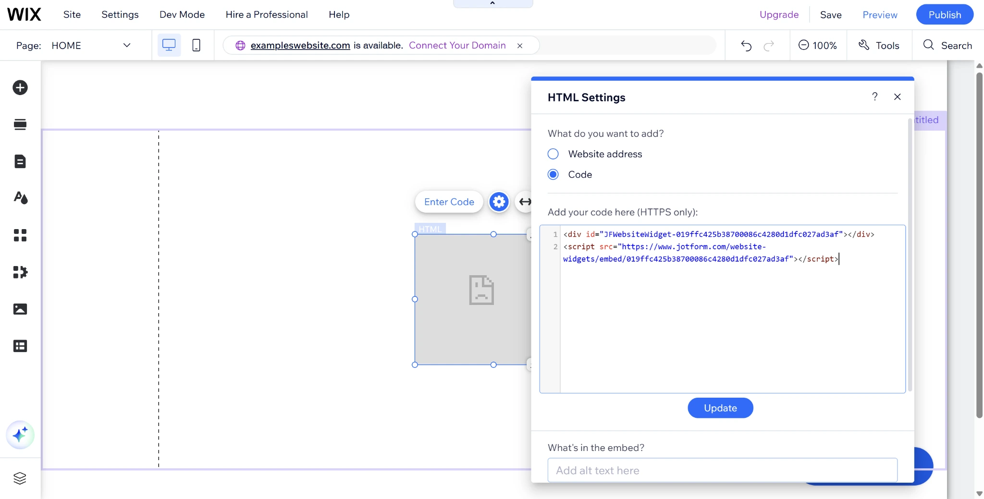Select the Code radio option
This screenshot has width=984, height=499.
pyautogui.click(x=553, y=174)
